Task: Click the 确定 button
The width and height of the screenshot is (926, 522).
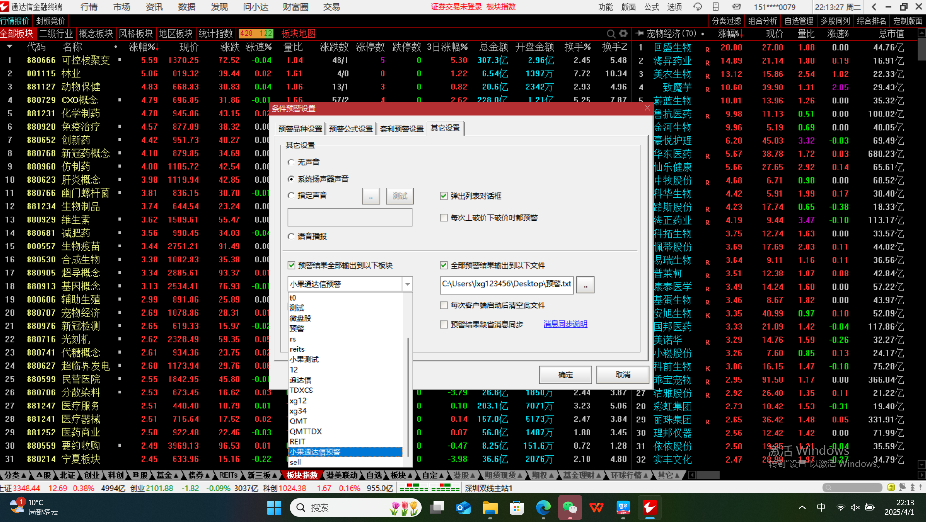Action: (x=565, y=375)
